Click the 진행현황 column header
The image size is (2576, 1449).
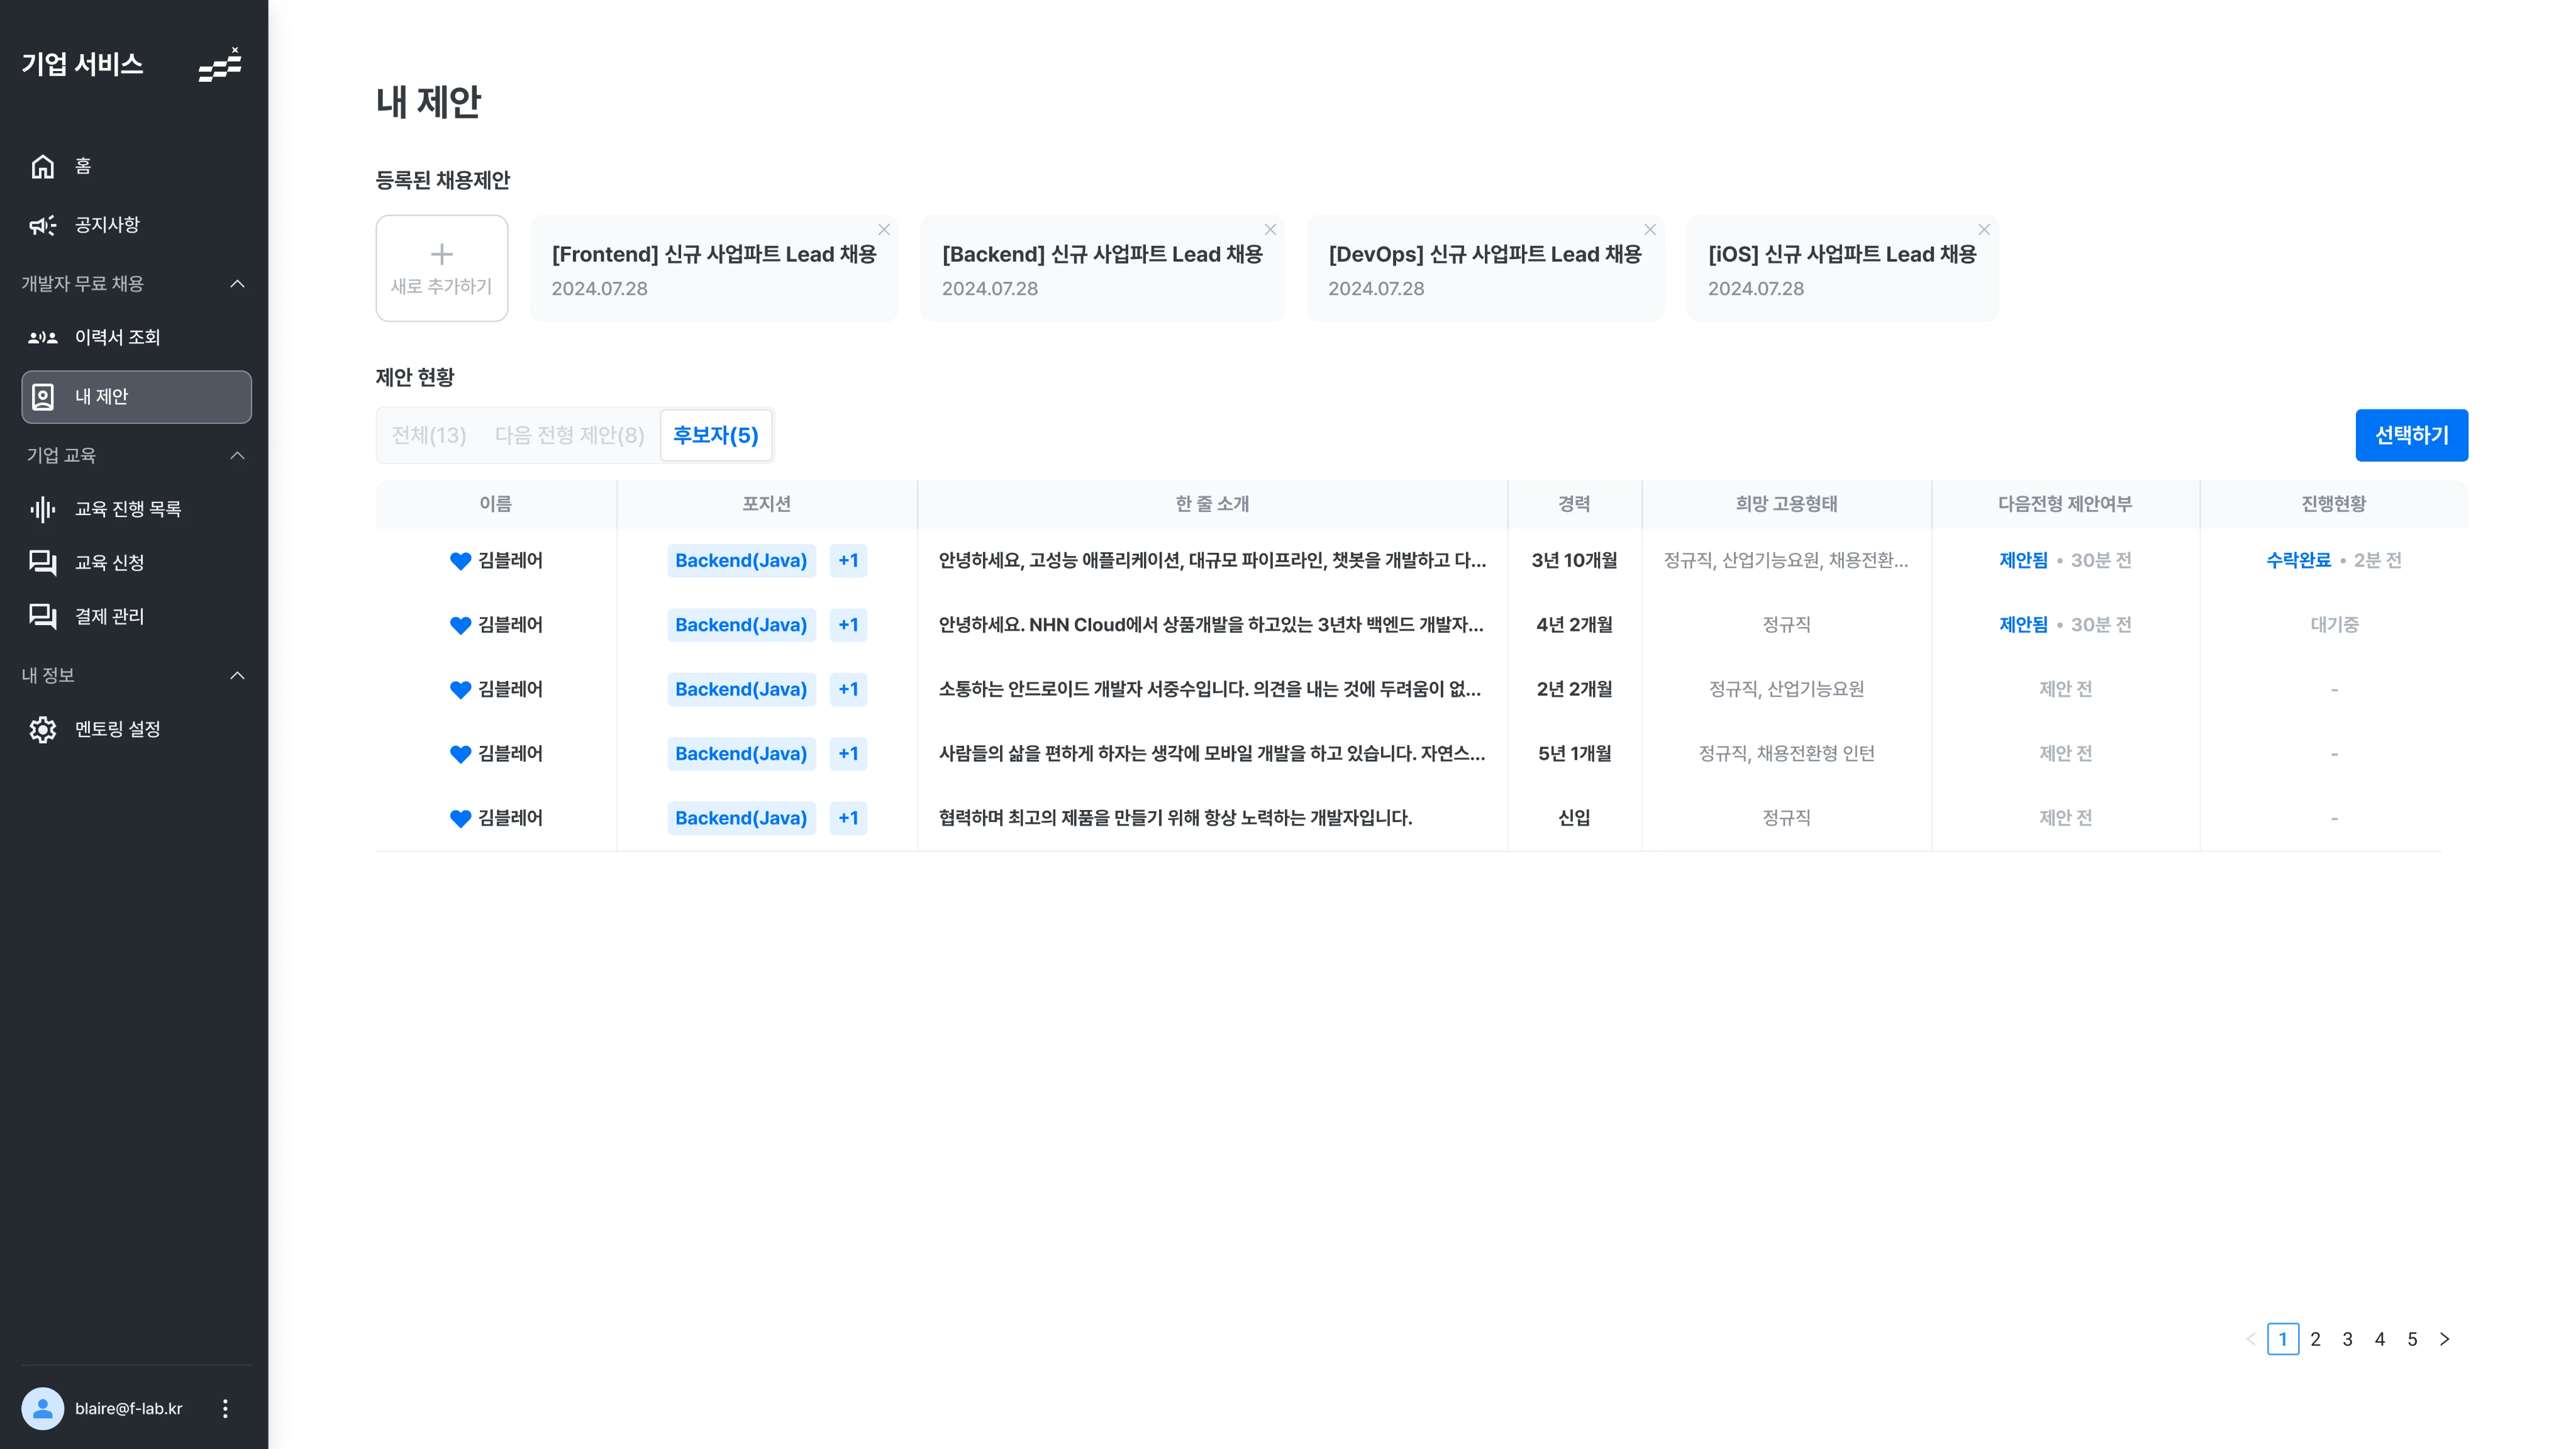[2333, 504]
